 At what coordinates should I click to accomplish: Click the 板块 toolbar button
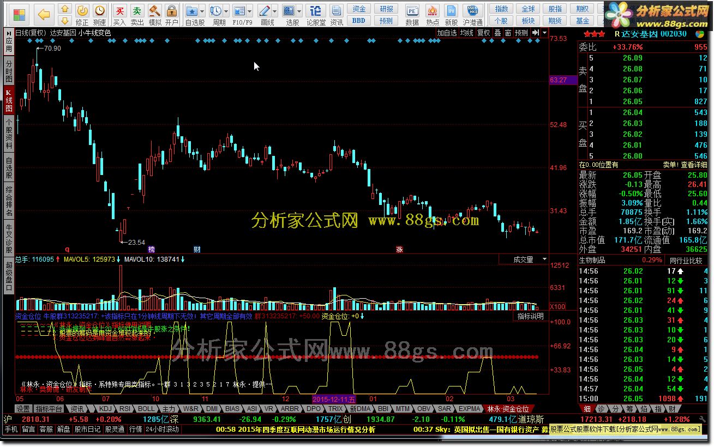click(528, 21)
